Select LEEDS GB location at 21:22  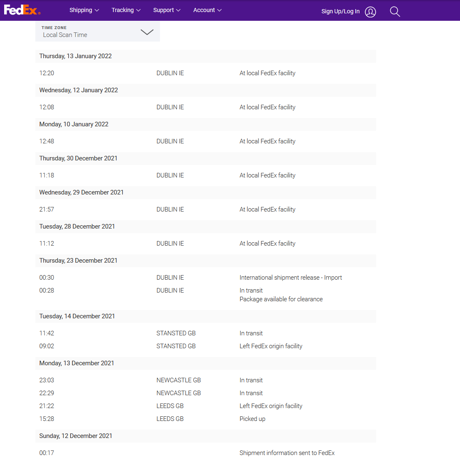click(x=170, y=406)
